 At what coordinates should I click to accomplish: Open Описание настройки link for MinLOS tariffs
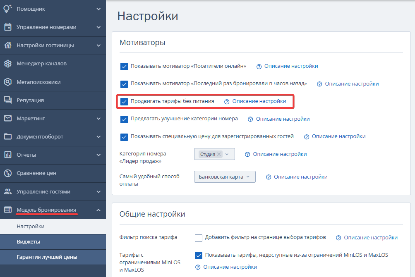230,267
